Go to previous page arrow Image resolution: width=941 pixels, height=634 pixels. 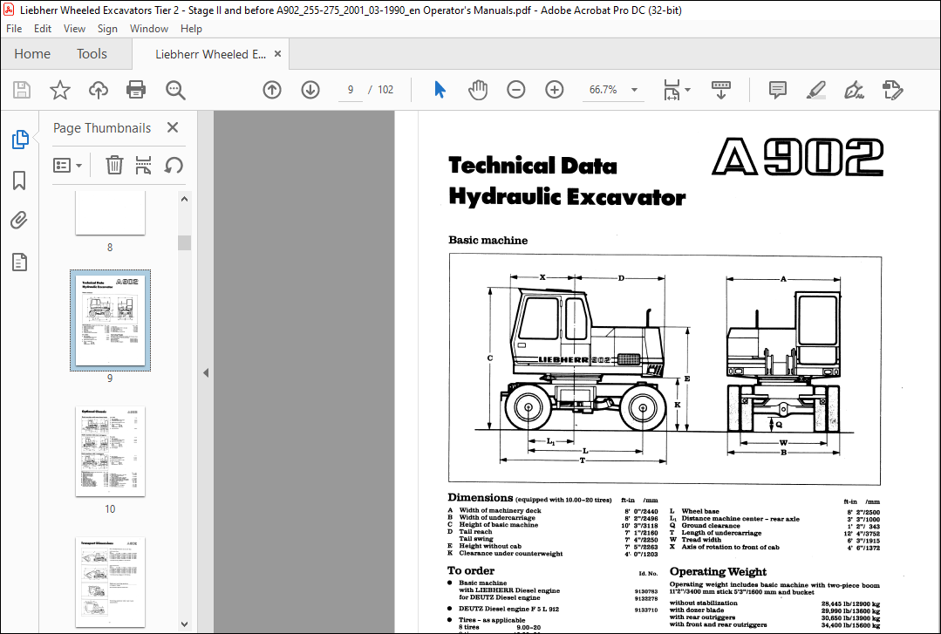click(x=272, y=90)
